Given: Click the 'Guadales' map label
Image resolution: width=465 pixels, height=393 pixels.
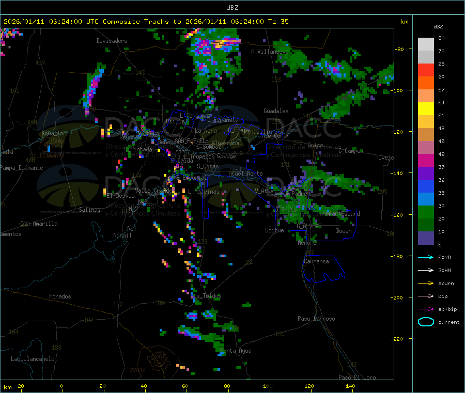Looking at the screenshot, I should [x=276, y=111].
